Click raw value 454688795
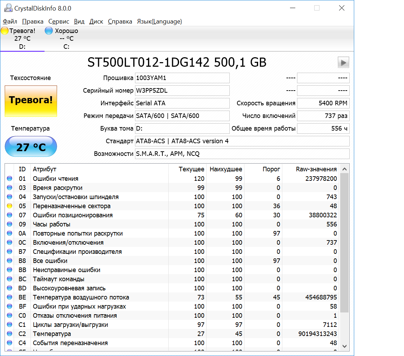Viewport: 404px width, 356px height. tap(321, 297)
